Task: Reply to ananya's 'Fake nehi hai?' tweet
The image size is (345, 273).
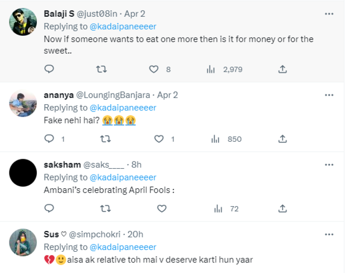Action: [x=49, y=139]
